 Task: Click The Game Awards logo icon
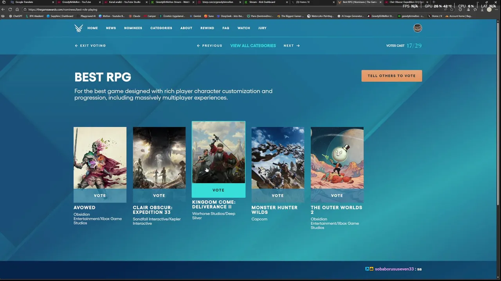click(79, 28)
